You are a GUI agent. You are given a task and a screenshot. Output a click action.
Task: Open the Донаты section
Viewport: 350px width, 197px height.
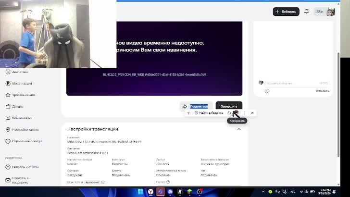[14, 106]
